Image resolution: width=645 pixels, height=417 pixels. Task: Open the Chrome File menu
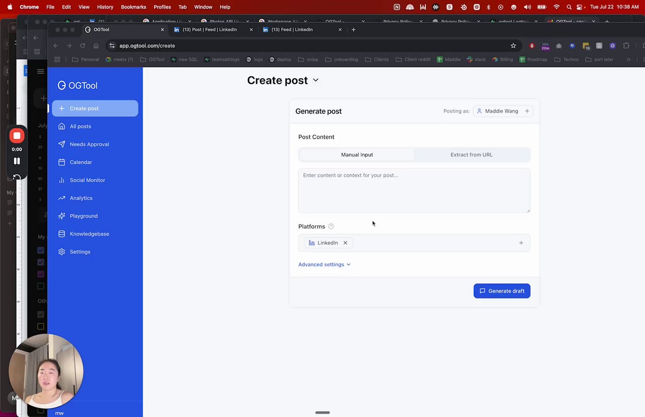(50, 7)
